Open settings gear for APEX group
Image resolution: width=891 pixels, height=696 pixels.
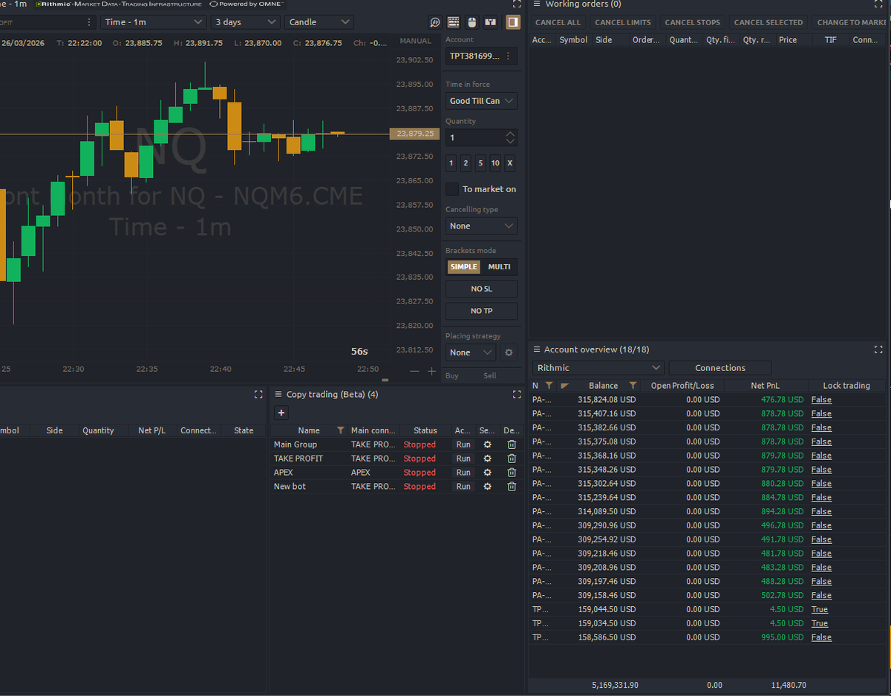pos(487,473)
